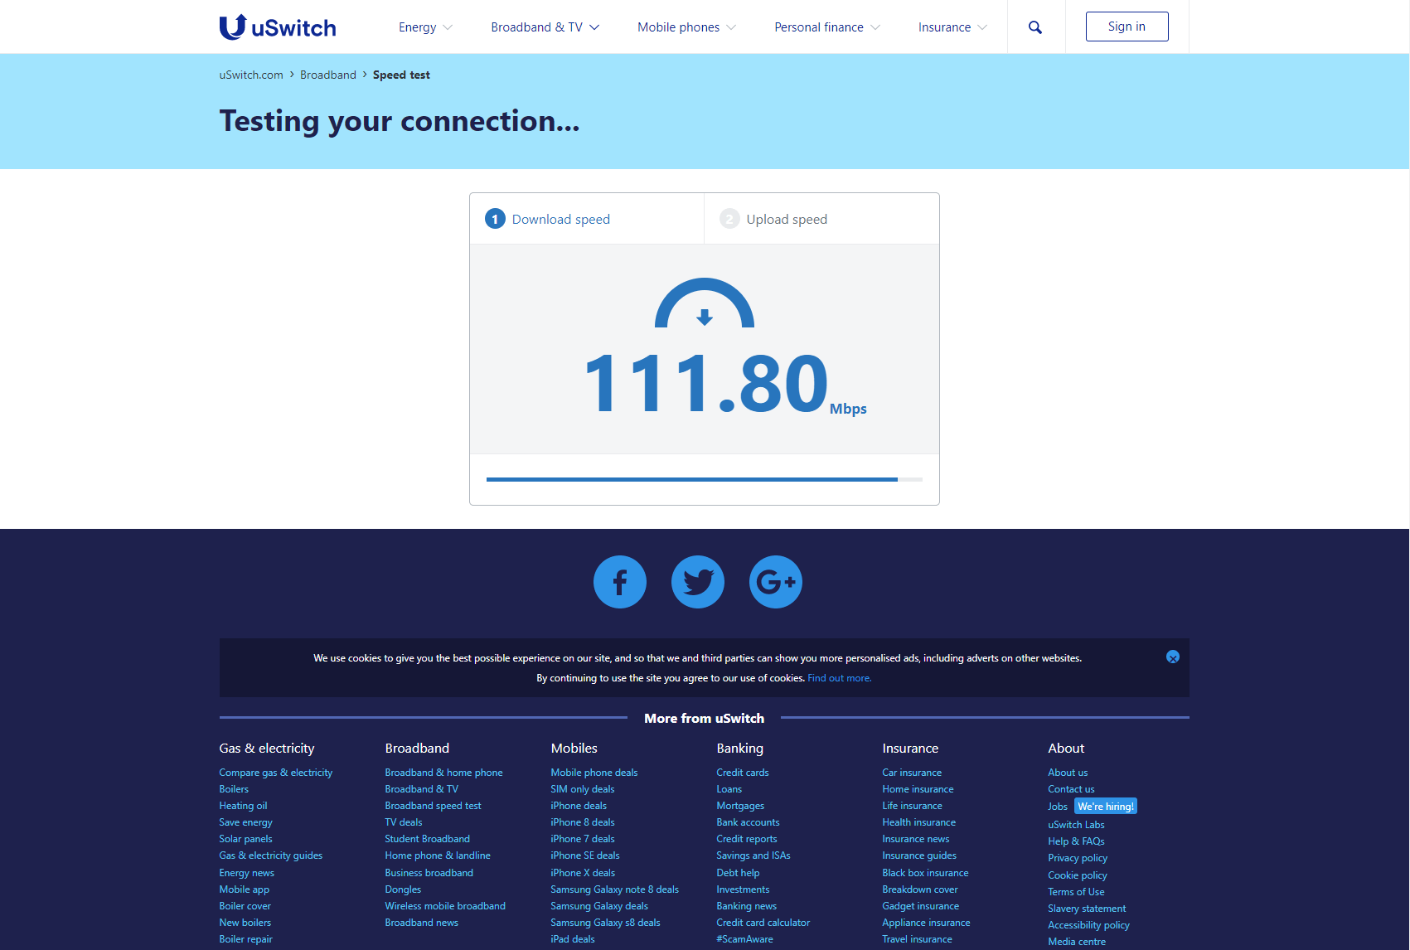The width and height of the screenshot is (1410, 950).
Task: Expand the Broadband & TV menu
Action: point(545,27)
